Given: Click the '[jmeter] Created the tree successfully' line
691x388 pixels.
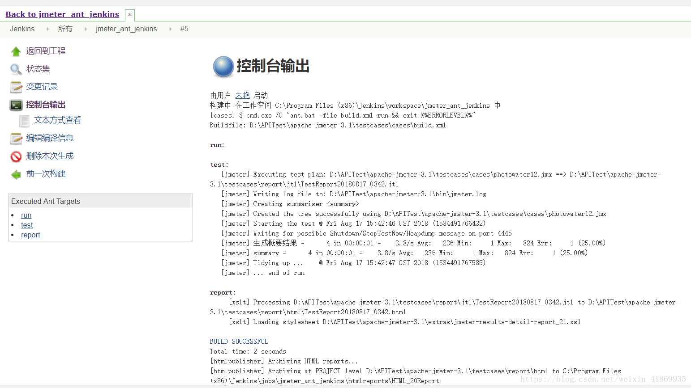Looking at the screenshot, I should click(x=414, y=214).
